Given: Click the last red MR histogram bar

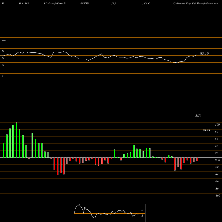Looking at the screenshot, I should point(197,159).
